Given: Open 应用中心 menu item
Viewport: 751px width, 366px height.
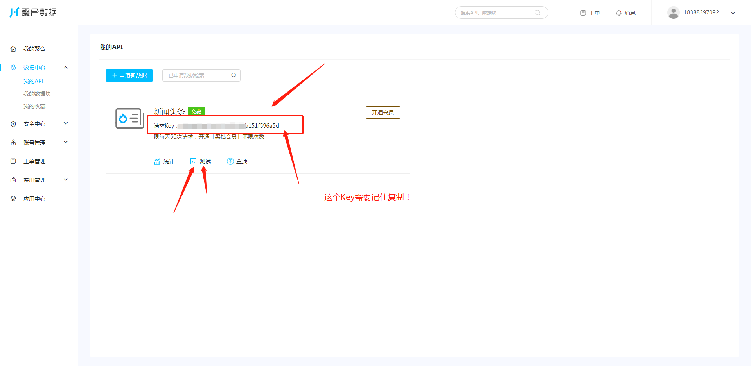Looking at the screenshot, I should point(34,199).
